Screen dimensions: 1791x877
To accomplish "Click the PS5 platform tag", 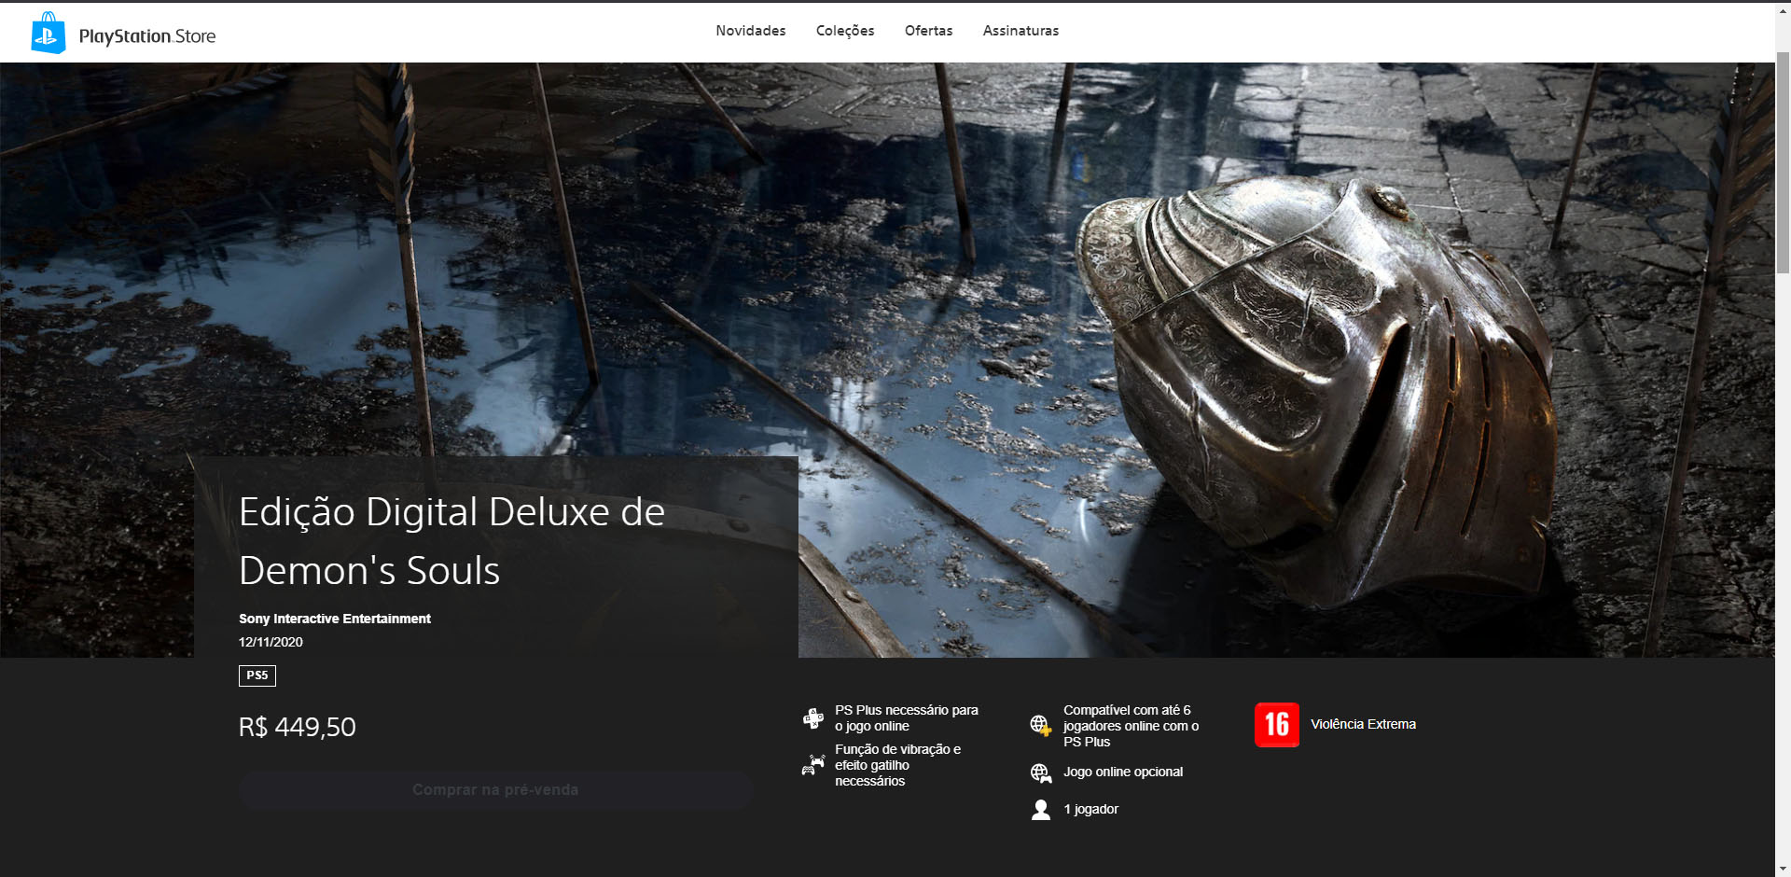I will click(257, 675).
